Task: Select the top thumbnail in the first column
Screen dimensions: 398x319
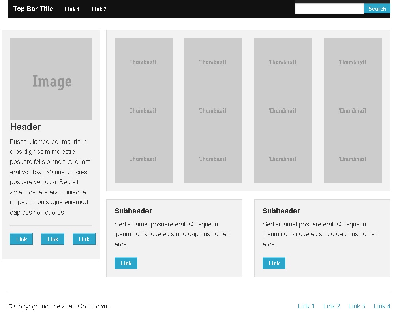Action: 143,62
